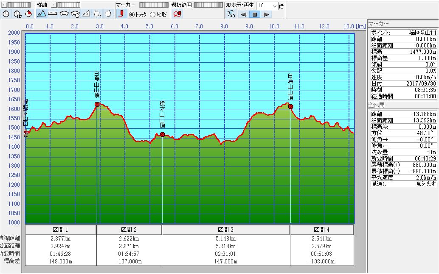This screenshot has width=439, height=274.
Task: Click the 5.218km surface distance cell
Action: (226, 246)
